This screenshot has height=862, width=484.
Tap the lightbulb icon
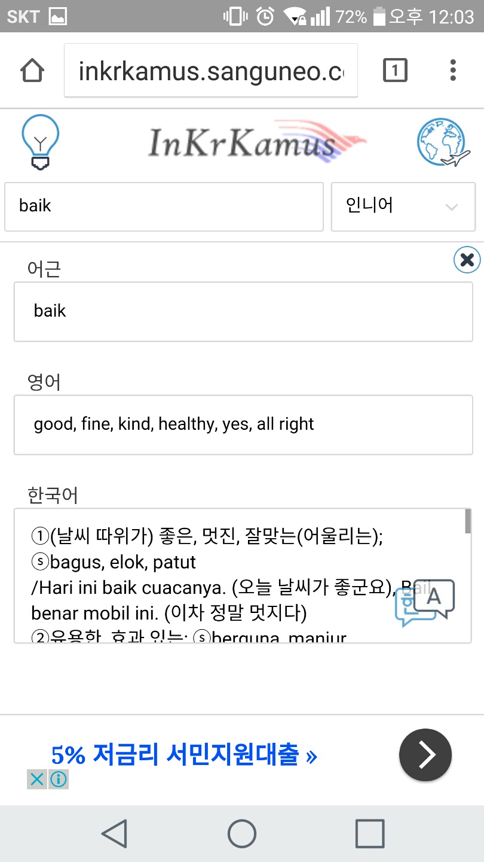[x=40, y=142]
